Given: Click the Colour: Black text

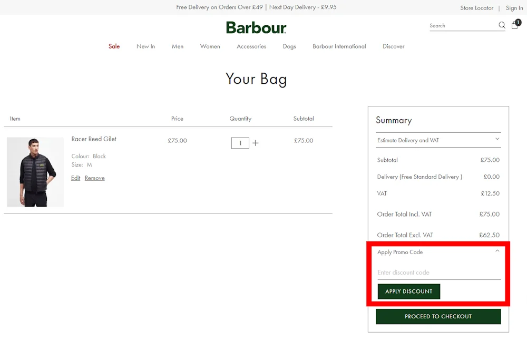Looking at the screenshot, I should 89,156.
